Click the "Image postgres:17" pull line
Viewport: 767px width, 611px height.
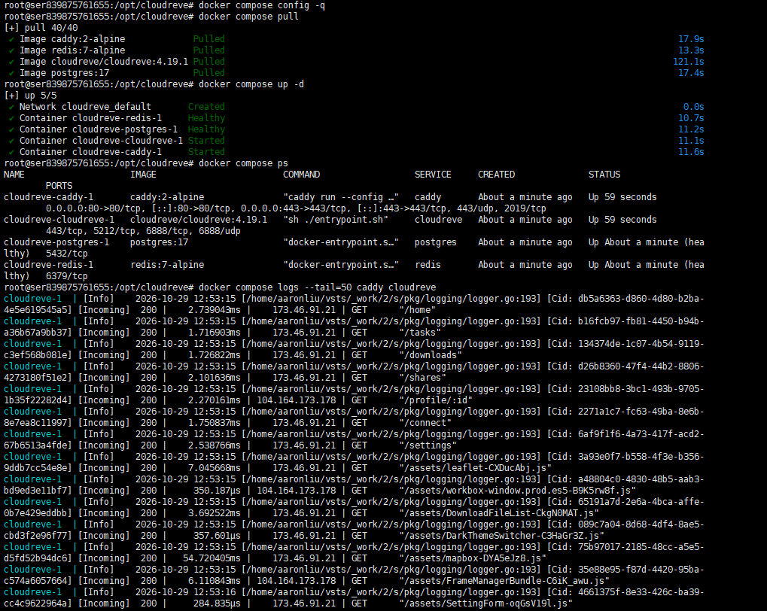64,73
